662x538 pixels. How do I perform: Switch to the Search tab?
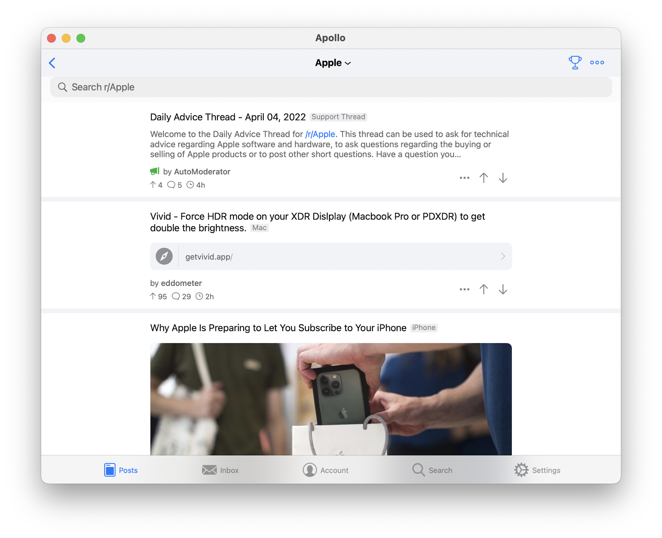click(x=432, y=470)
